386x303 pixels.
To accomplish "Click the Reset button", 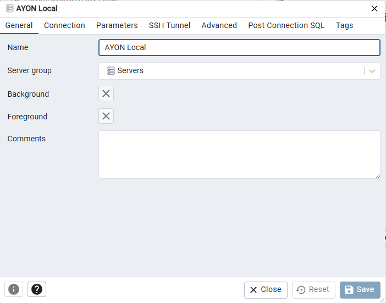I will click(x=313, y=290).
